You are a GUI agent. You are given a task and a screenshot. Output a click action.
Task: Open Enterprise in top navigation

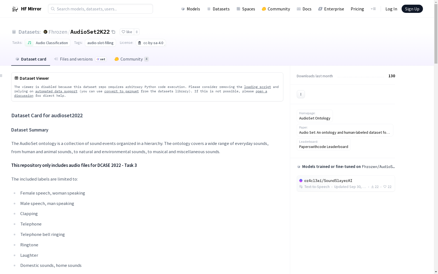(331, 9)
